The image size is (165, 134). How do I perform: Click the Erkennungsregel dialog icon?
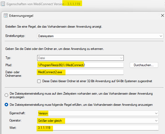coord(5,16)
